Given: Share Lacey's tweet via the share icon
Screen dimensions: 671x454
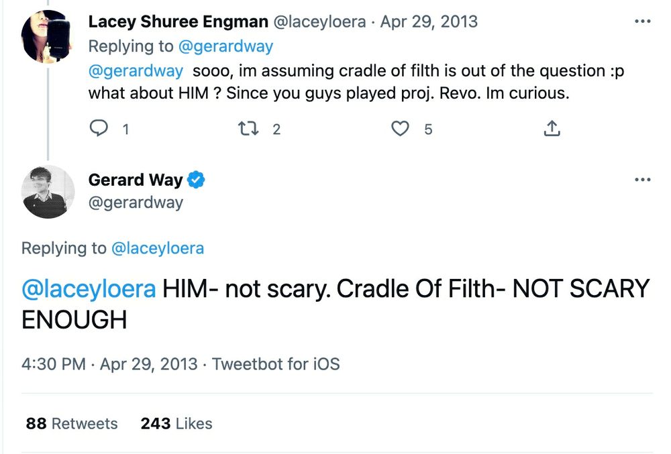Looking at the screenshot, I should point(552,128).
